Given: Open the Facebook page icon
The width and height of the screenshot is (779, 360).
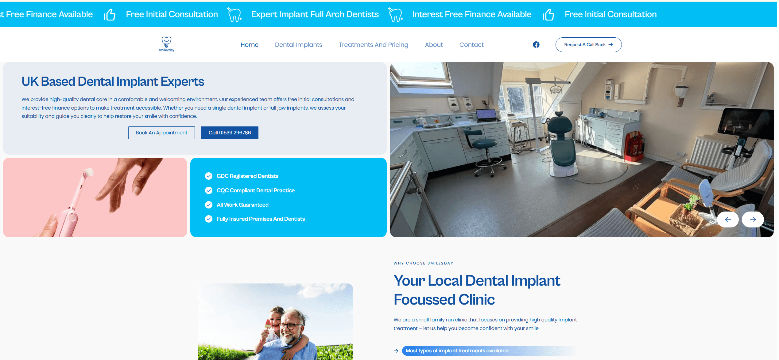Looking at the screenshot, I should [x=536, y=45].
